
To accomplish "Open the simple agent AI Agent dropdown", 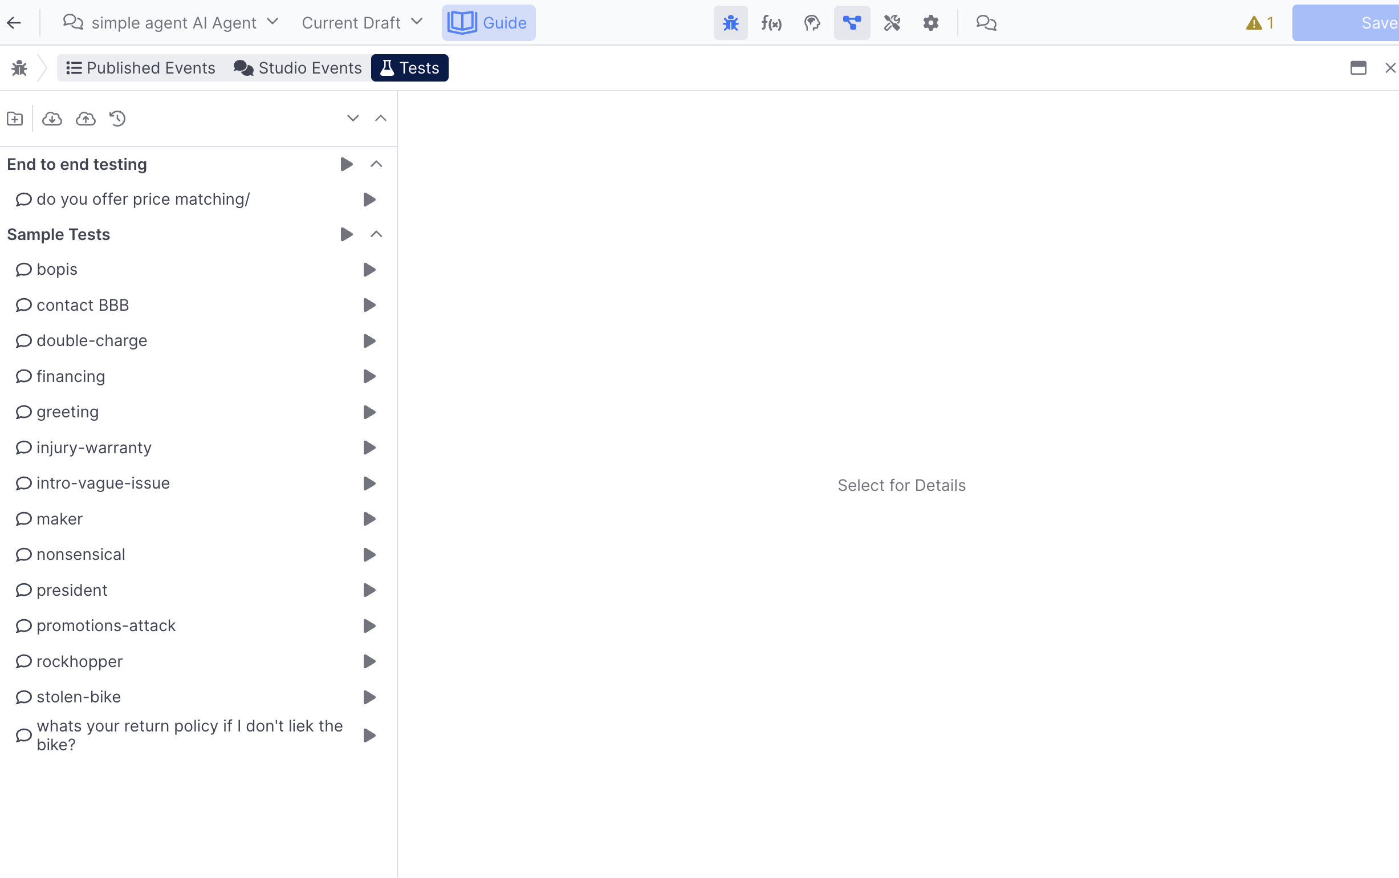I will pyautogui.click(x=171, y=23).
